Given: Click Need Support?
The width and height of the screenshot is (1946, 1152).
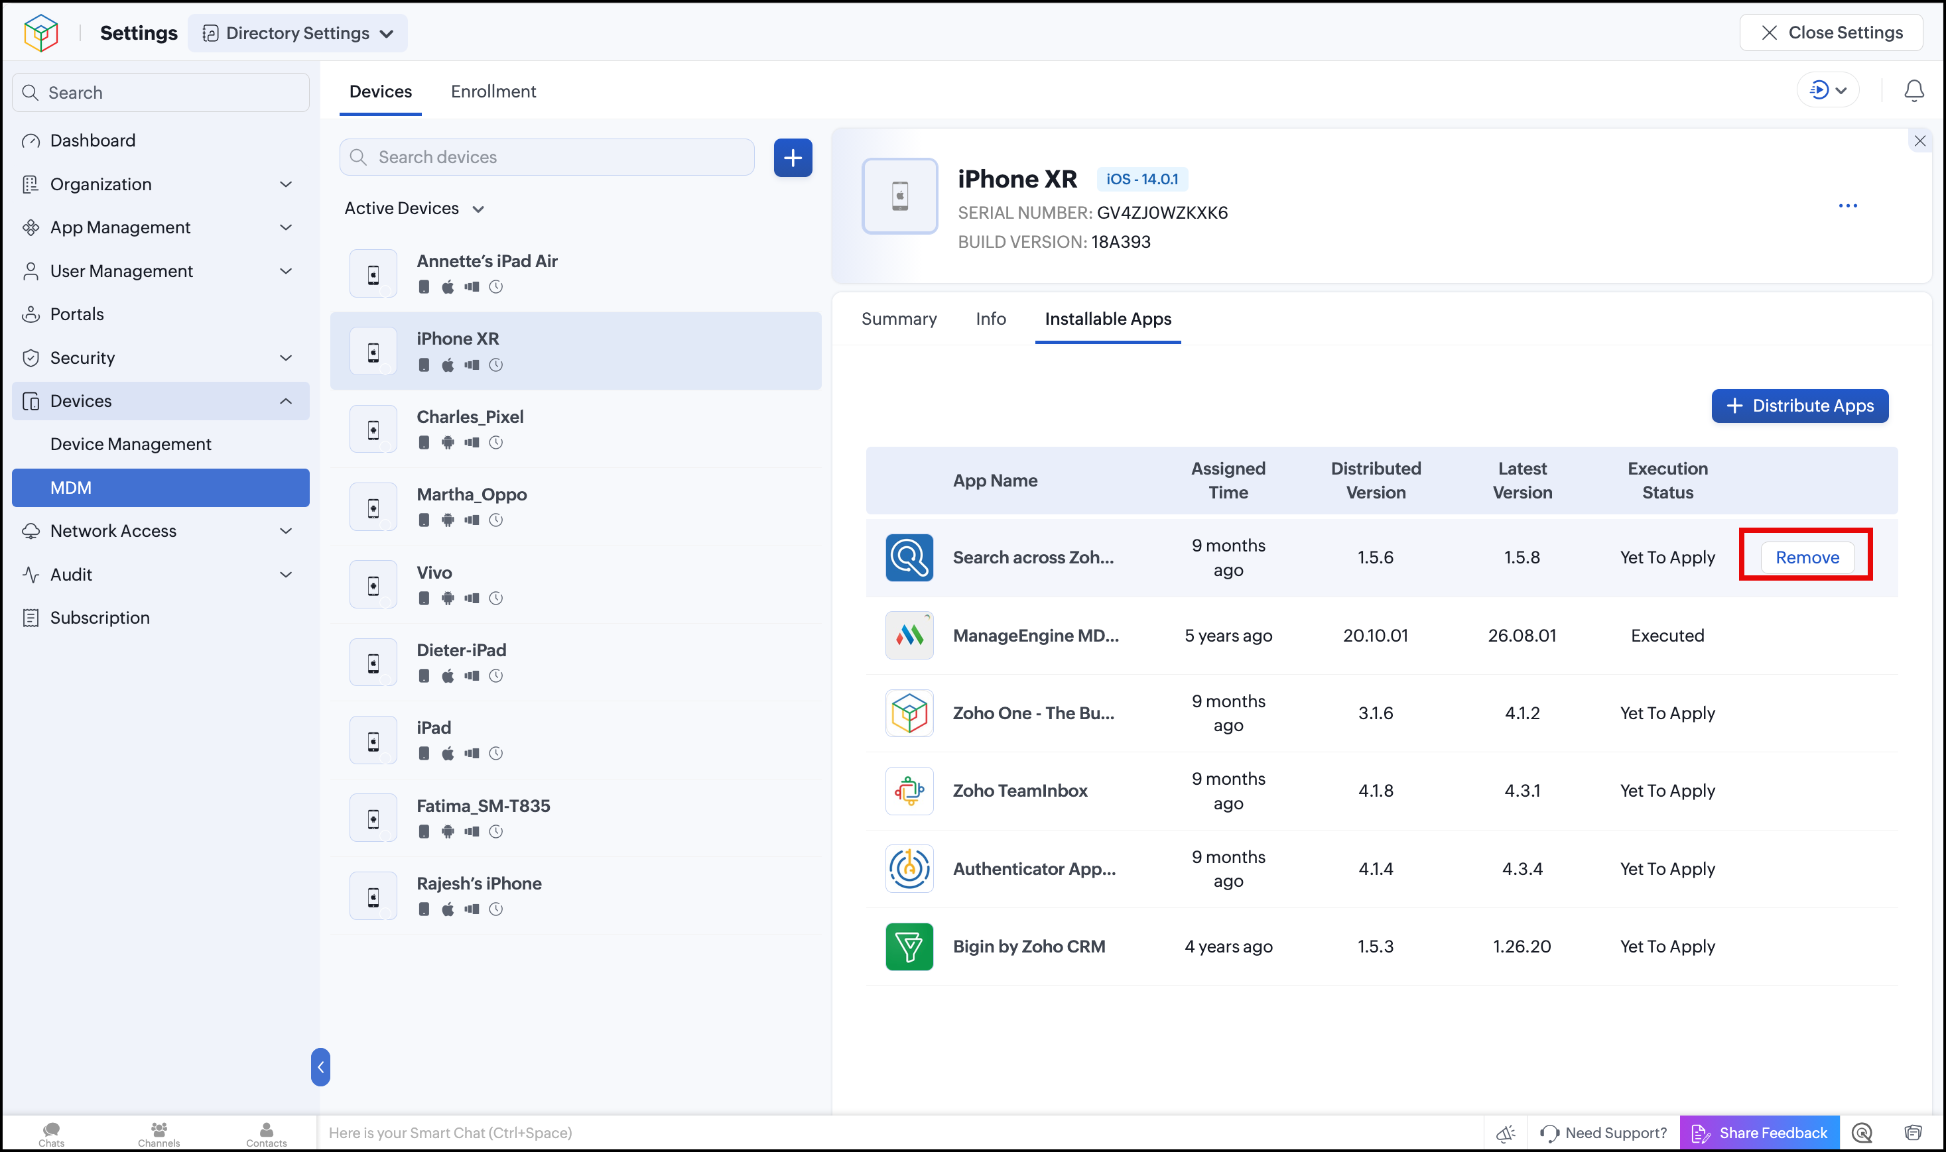Looking at the screenshot, I should (x=1604, y=1133).
